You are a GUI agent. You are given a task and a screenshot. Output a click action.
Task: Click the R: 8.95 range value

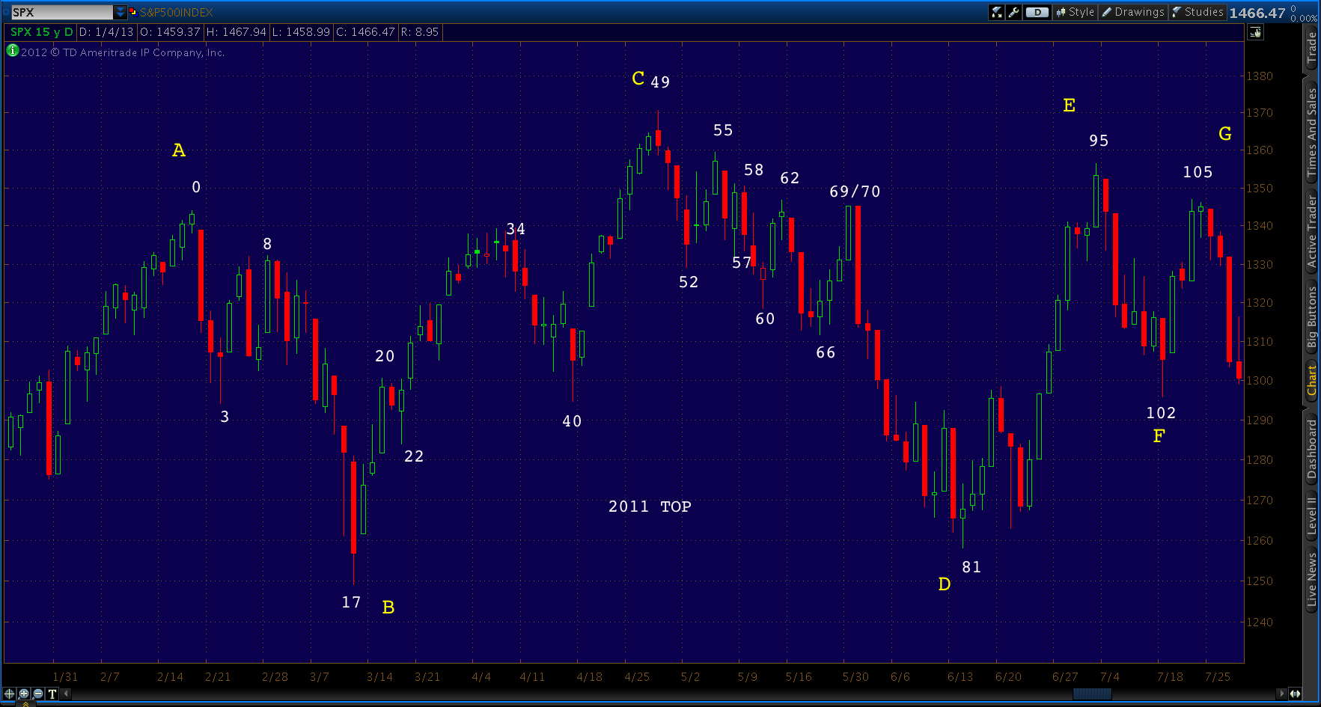click(x=420, y=32)
